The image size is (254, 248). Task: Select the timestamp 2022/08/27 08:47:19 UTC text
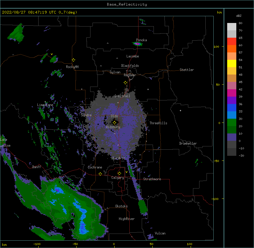click(x=29, y=12)
